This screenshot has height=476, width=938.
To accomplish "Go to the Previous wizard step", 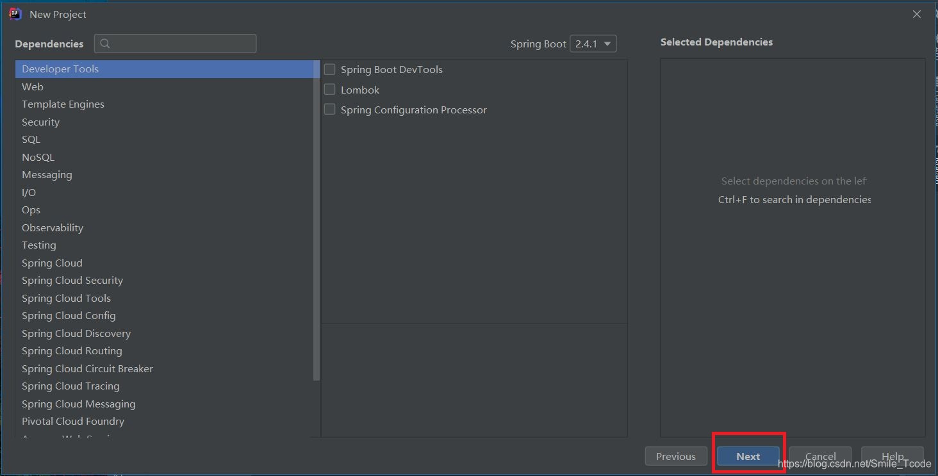I will (676, 457).
